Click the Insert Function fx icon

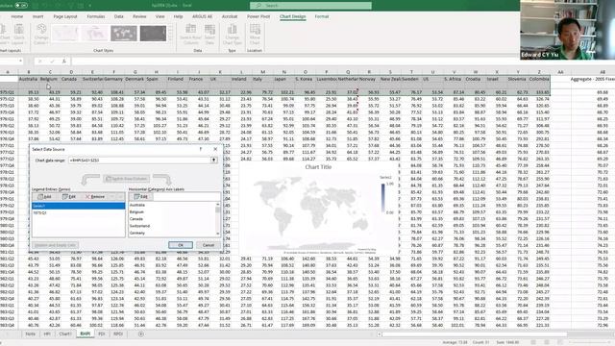click(64, 62)
